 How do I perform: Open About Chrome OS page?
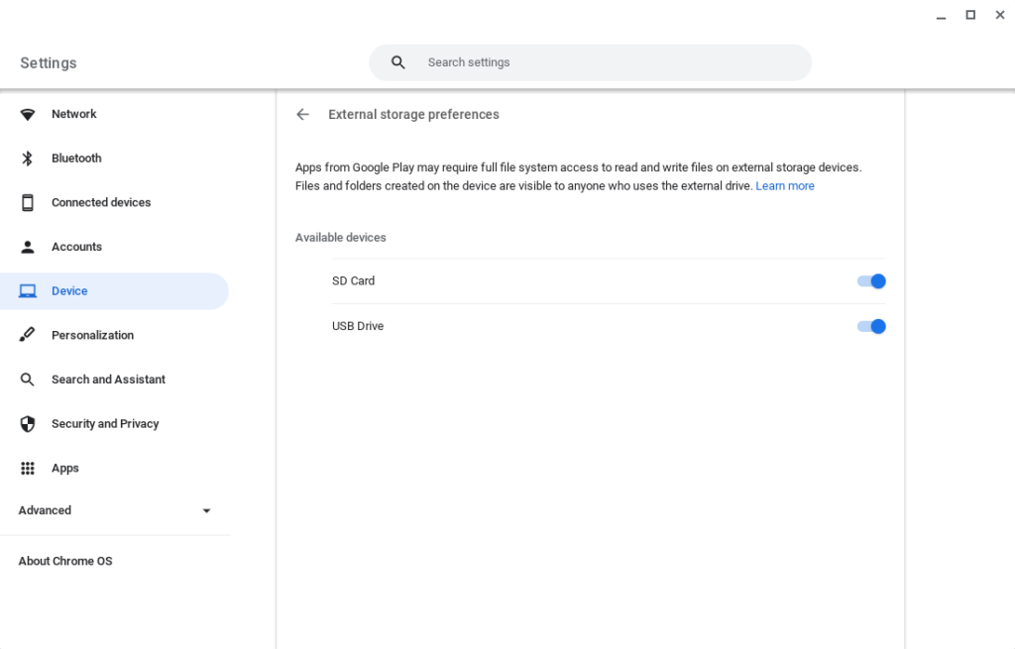[x=65, y=561]
